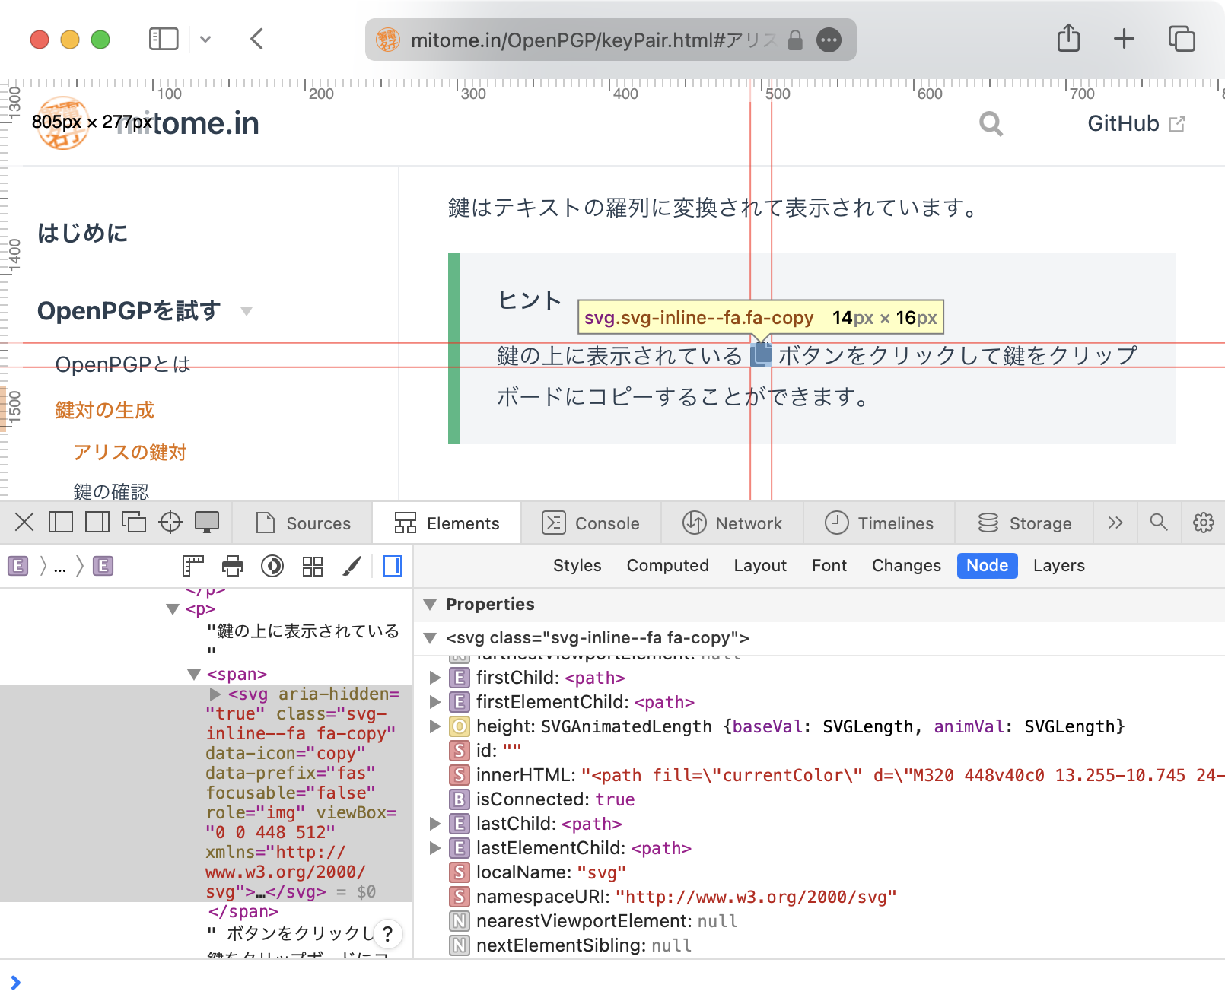
Task: Open the はじめに sidebar link
Action: point(83,234)
